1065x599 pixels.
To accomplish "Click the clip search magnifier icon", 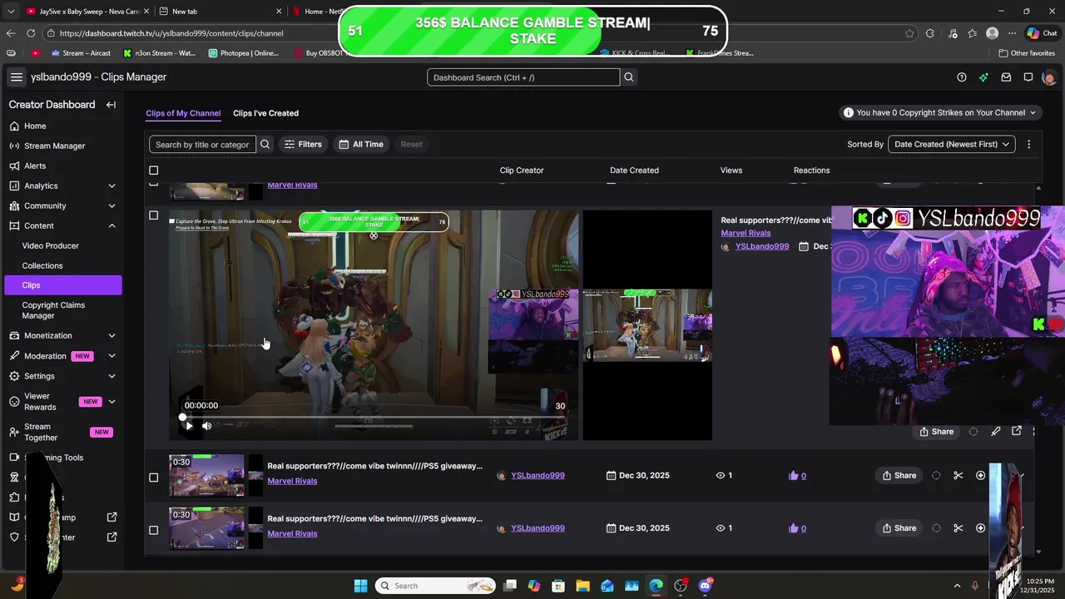I will 265,144.
